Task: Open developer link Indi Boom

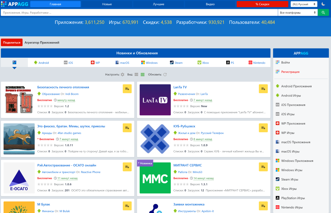Action: tap(72, 94)
